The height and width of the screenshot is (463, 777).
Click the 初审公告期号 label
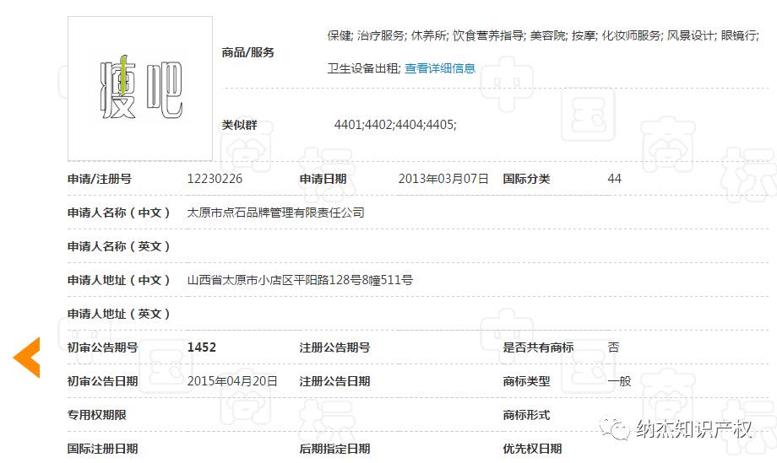[x=102, y=347]
